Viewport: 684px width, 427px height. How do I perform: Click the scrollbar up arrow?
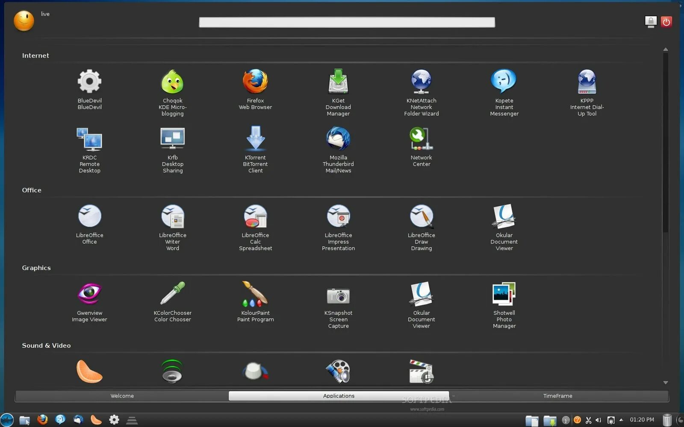click(666, 49)
